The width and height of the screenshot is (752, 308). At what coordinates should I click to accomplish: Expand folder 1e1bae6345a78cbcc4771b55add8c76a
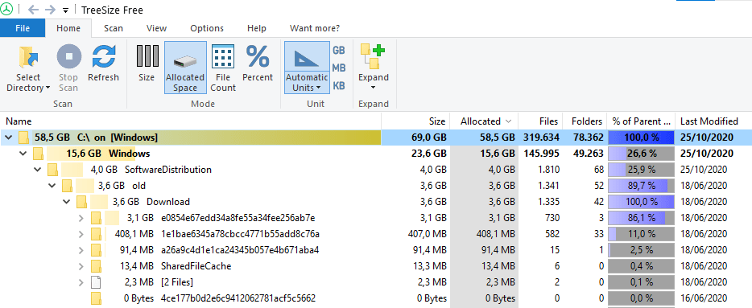pyautogui.click(x=81, y=234)
